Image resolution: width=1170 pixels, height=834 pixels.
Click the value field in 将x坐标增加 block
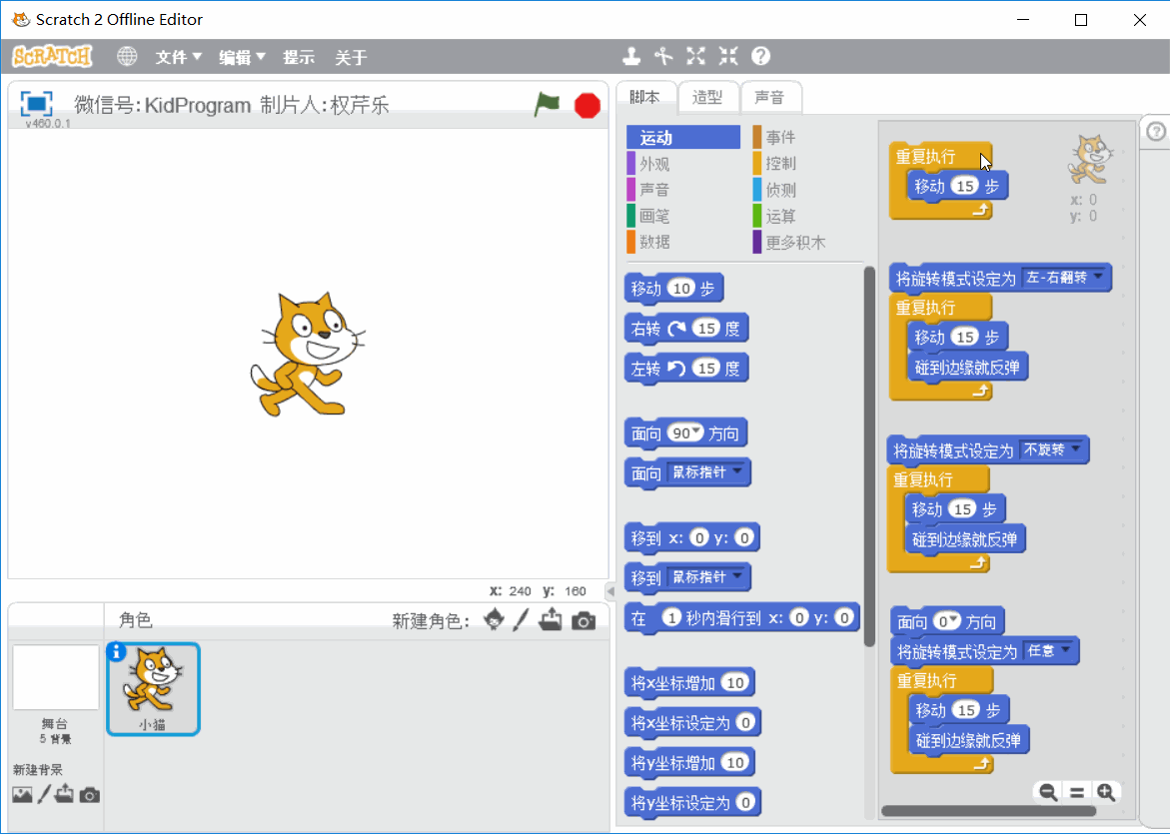click(735, 682)
